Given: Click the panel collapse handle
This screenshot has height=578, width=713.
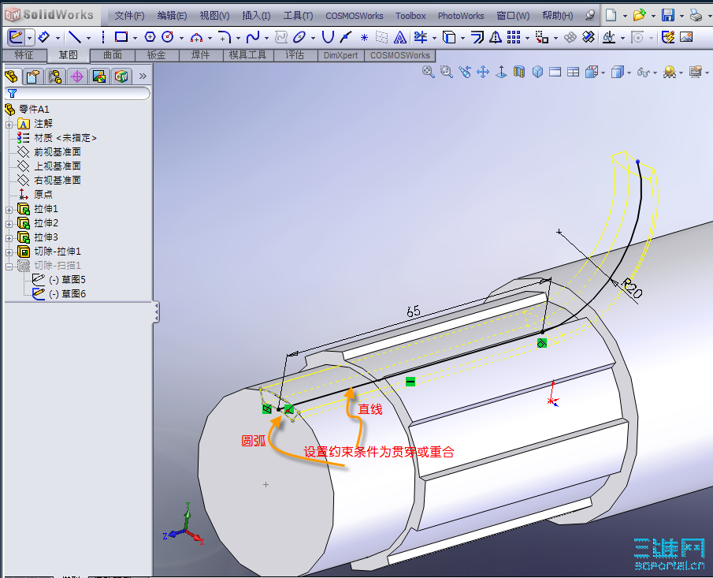Looking at the screenshot, I should click(x=156, y=311).
